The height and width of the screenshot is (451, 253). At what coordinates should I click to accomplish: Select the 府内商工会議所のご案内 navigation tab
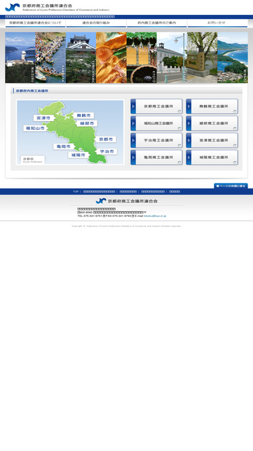pyautogui.click(x=157, y=23)
